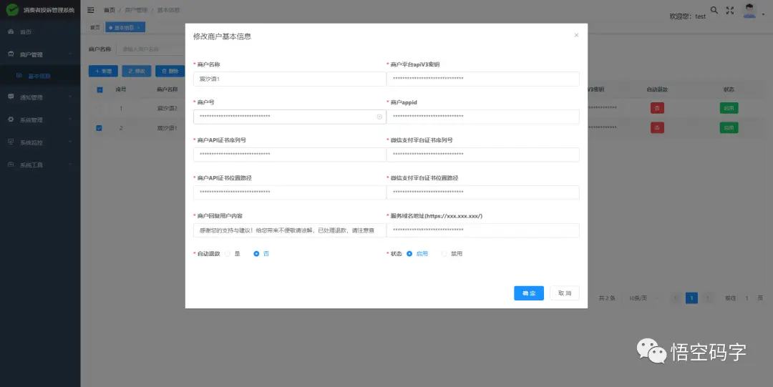Toggle the fullscreen icon in top bar

pyautogui.click(x=730, y=10)
